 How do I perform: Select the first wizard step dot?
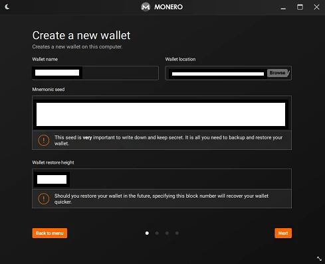(x=147, y=233)
